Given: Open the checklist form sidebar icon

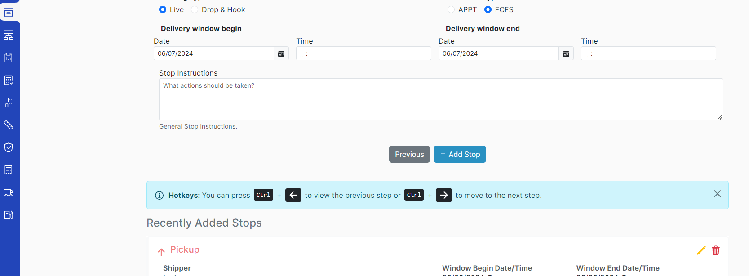Looking at the screenshot, I should click(9, 80).
